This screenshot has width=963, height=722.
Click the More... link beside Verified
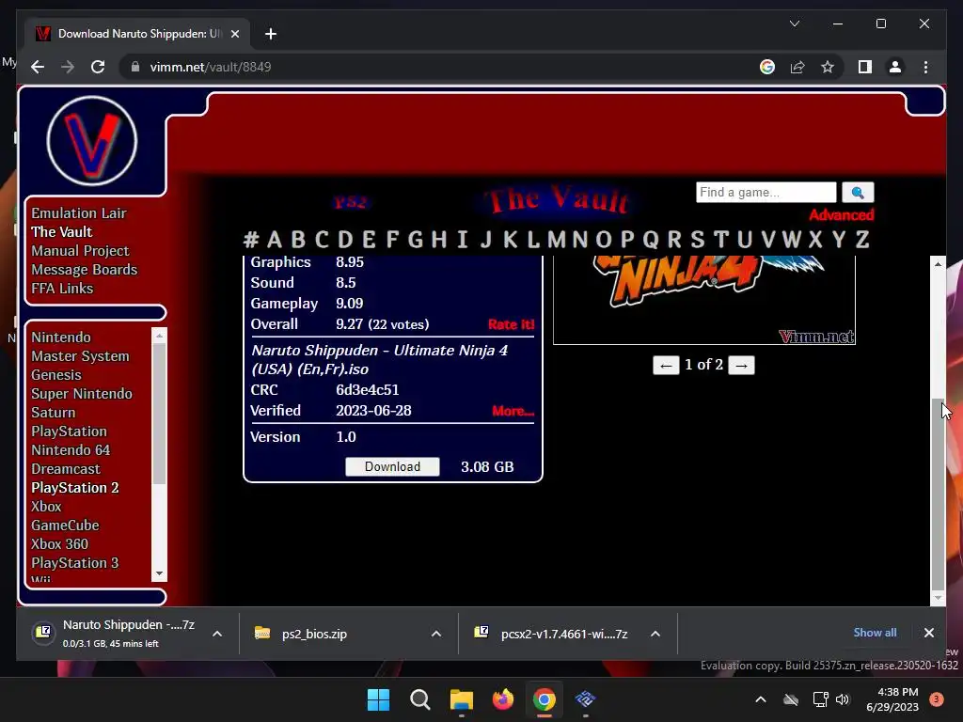513,411
